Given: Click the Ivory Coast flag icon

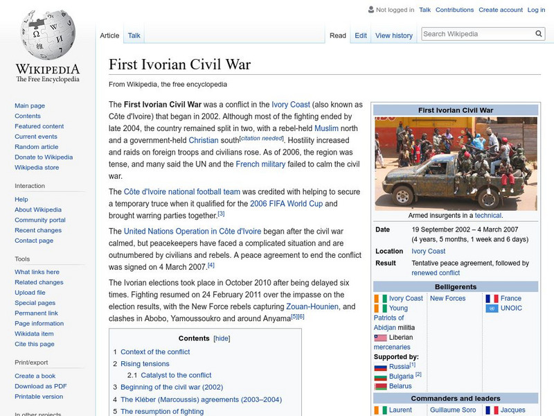Looking at the screenshot, I should (x=379, y=298).
